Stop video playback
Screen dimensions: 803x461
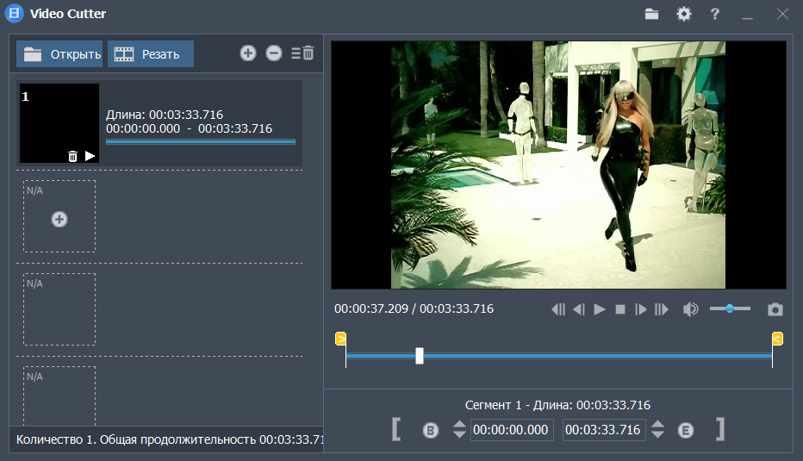click(x=620, y=309)
